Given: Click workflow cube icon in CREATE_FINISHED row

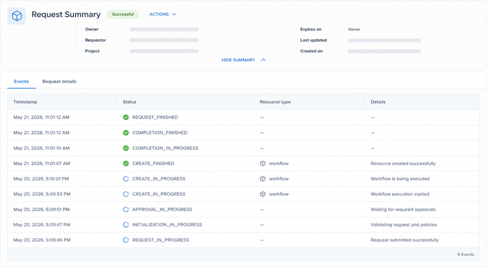Looking at the screenshot, I should (263, 164).
